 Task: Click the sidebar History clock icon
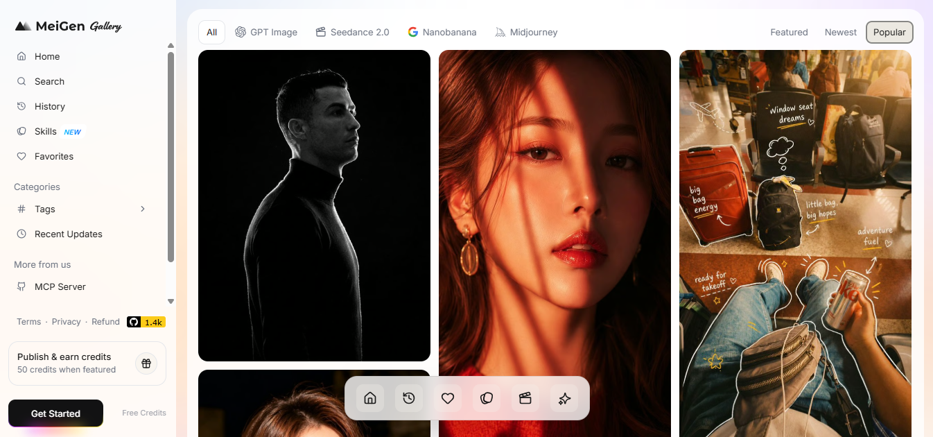[21, 106]
